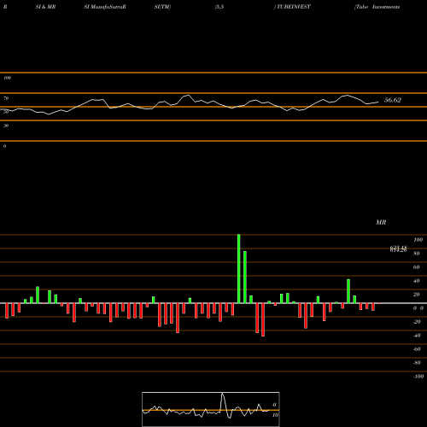Click the end of the RSI line
Viewport: 427px width, 427px height.
pyautogui.click(x=378, y=102)
